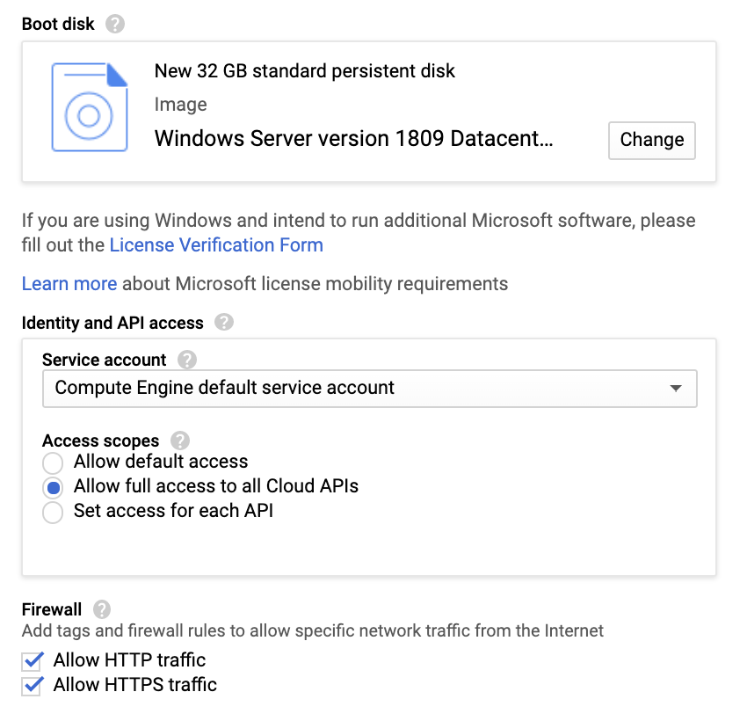Expand the Service account dropdown

369,389
